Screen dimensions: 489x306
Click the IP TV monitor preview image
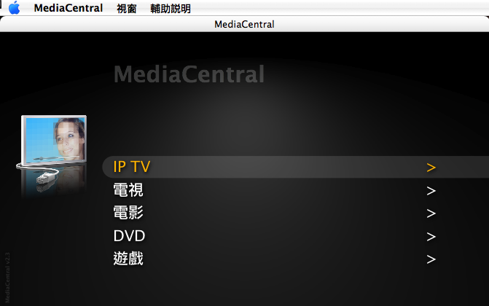point(54,140)
